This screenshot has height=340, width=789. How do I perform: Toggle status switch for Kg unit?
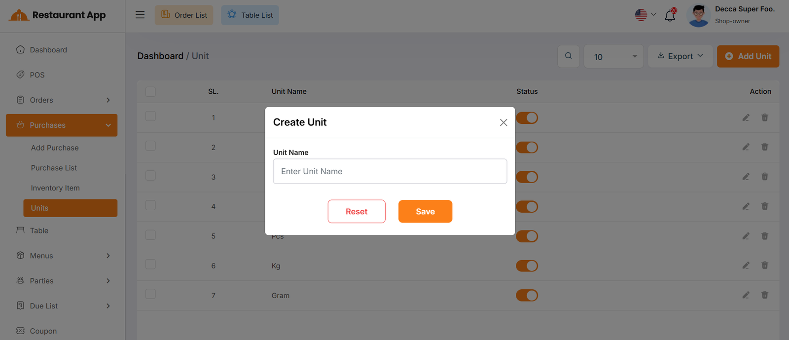pyautogui.click(x=527, y=265)
